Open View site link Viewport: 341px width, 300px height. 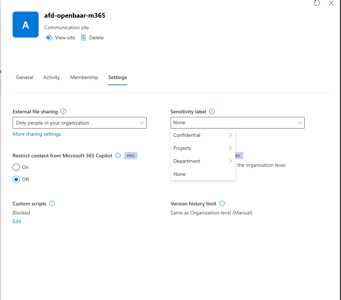coord(65,38)
